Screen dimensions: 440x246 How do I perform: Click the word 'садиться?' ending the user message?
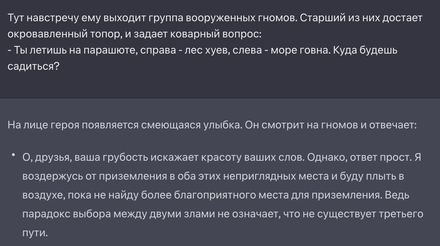(x=33, y=66)
